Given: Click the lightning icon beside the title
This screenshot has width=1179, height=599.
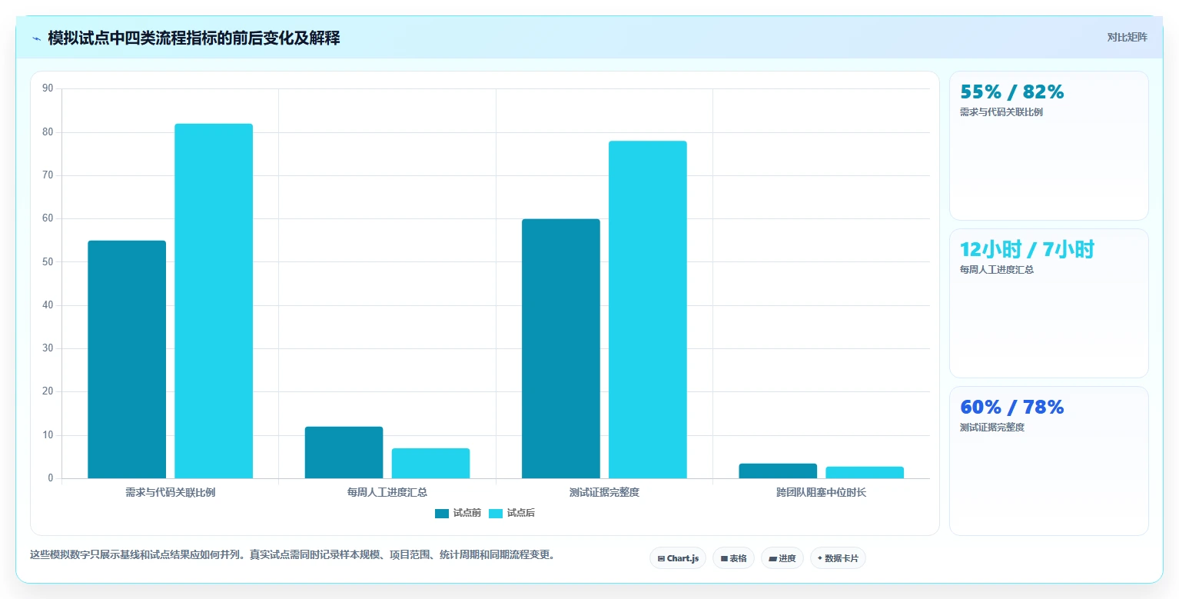Looking at the screenshot, I should click(37, 38).
